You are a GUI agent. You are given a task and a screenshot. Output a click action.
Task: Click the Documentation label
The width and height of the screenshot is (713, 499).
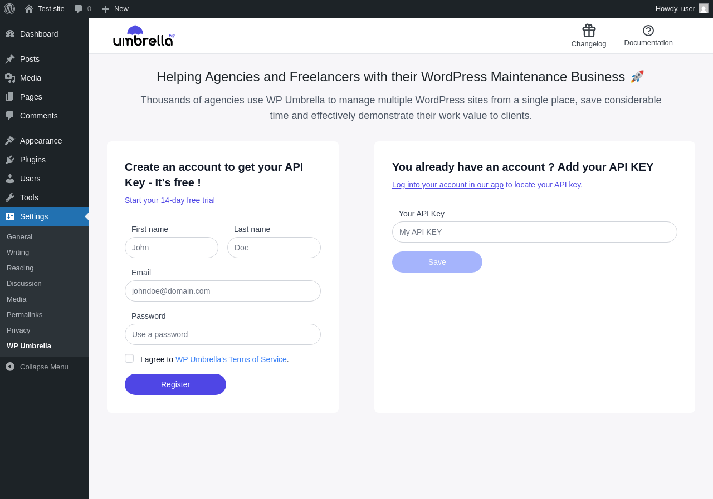point(648,42)
